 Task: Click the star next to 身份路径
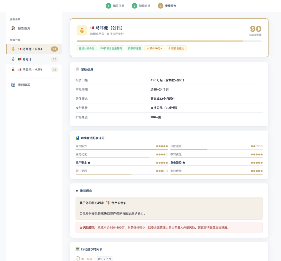[x=184, y=163]
